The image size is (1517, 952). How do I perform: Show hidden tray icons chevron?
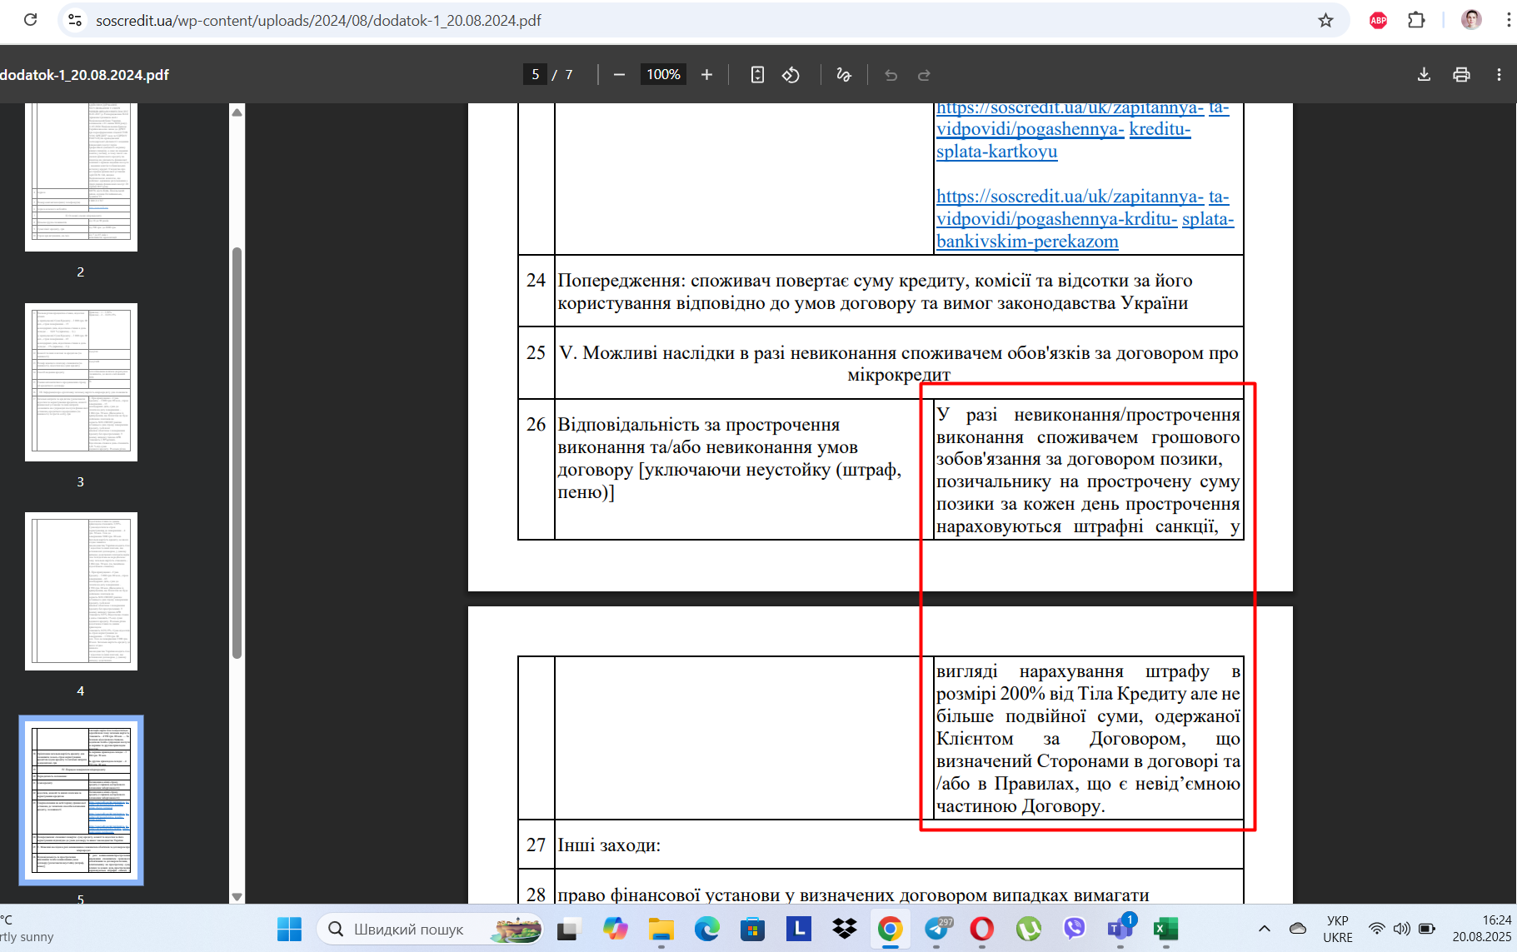click(1264, 929)
